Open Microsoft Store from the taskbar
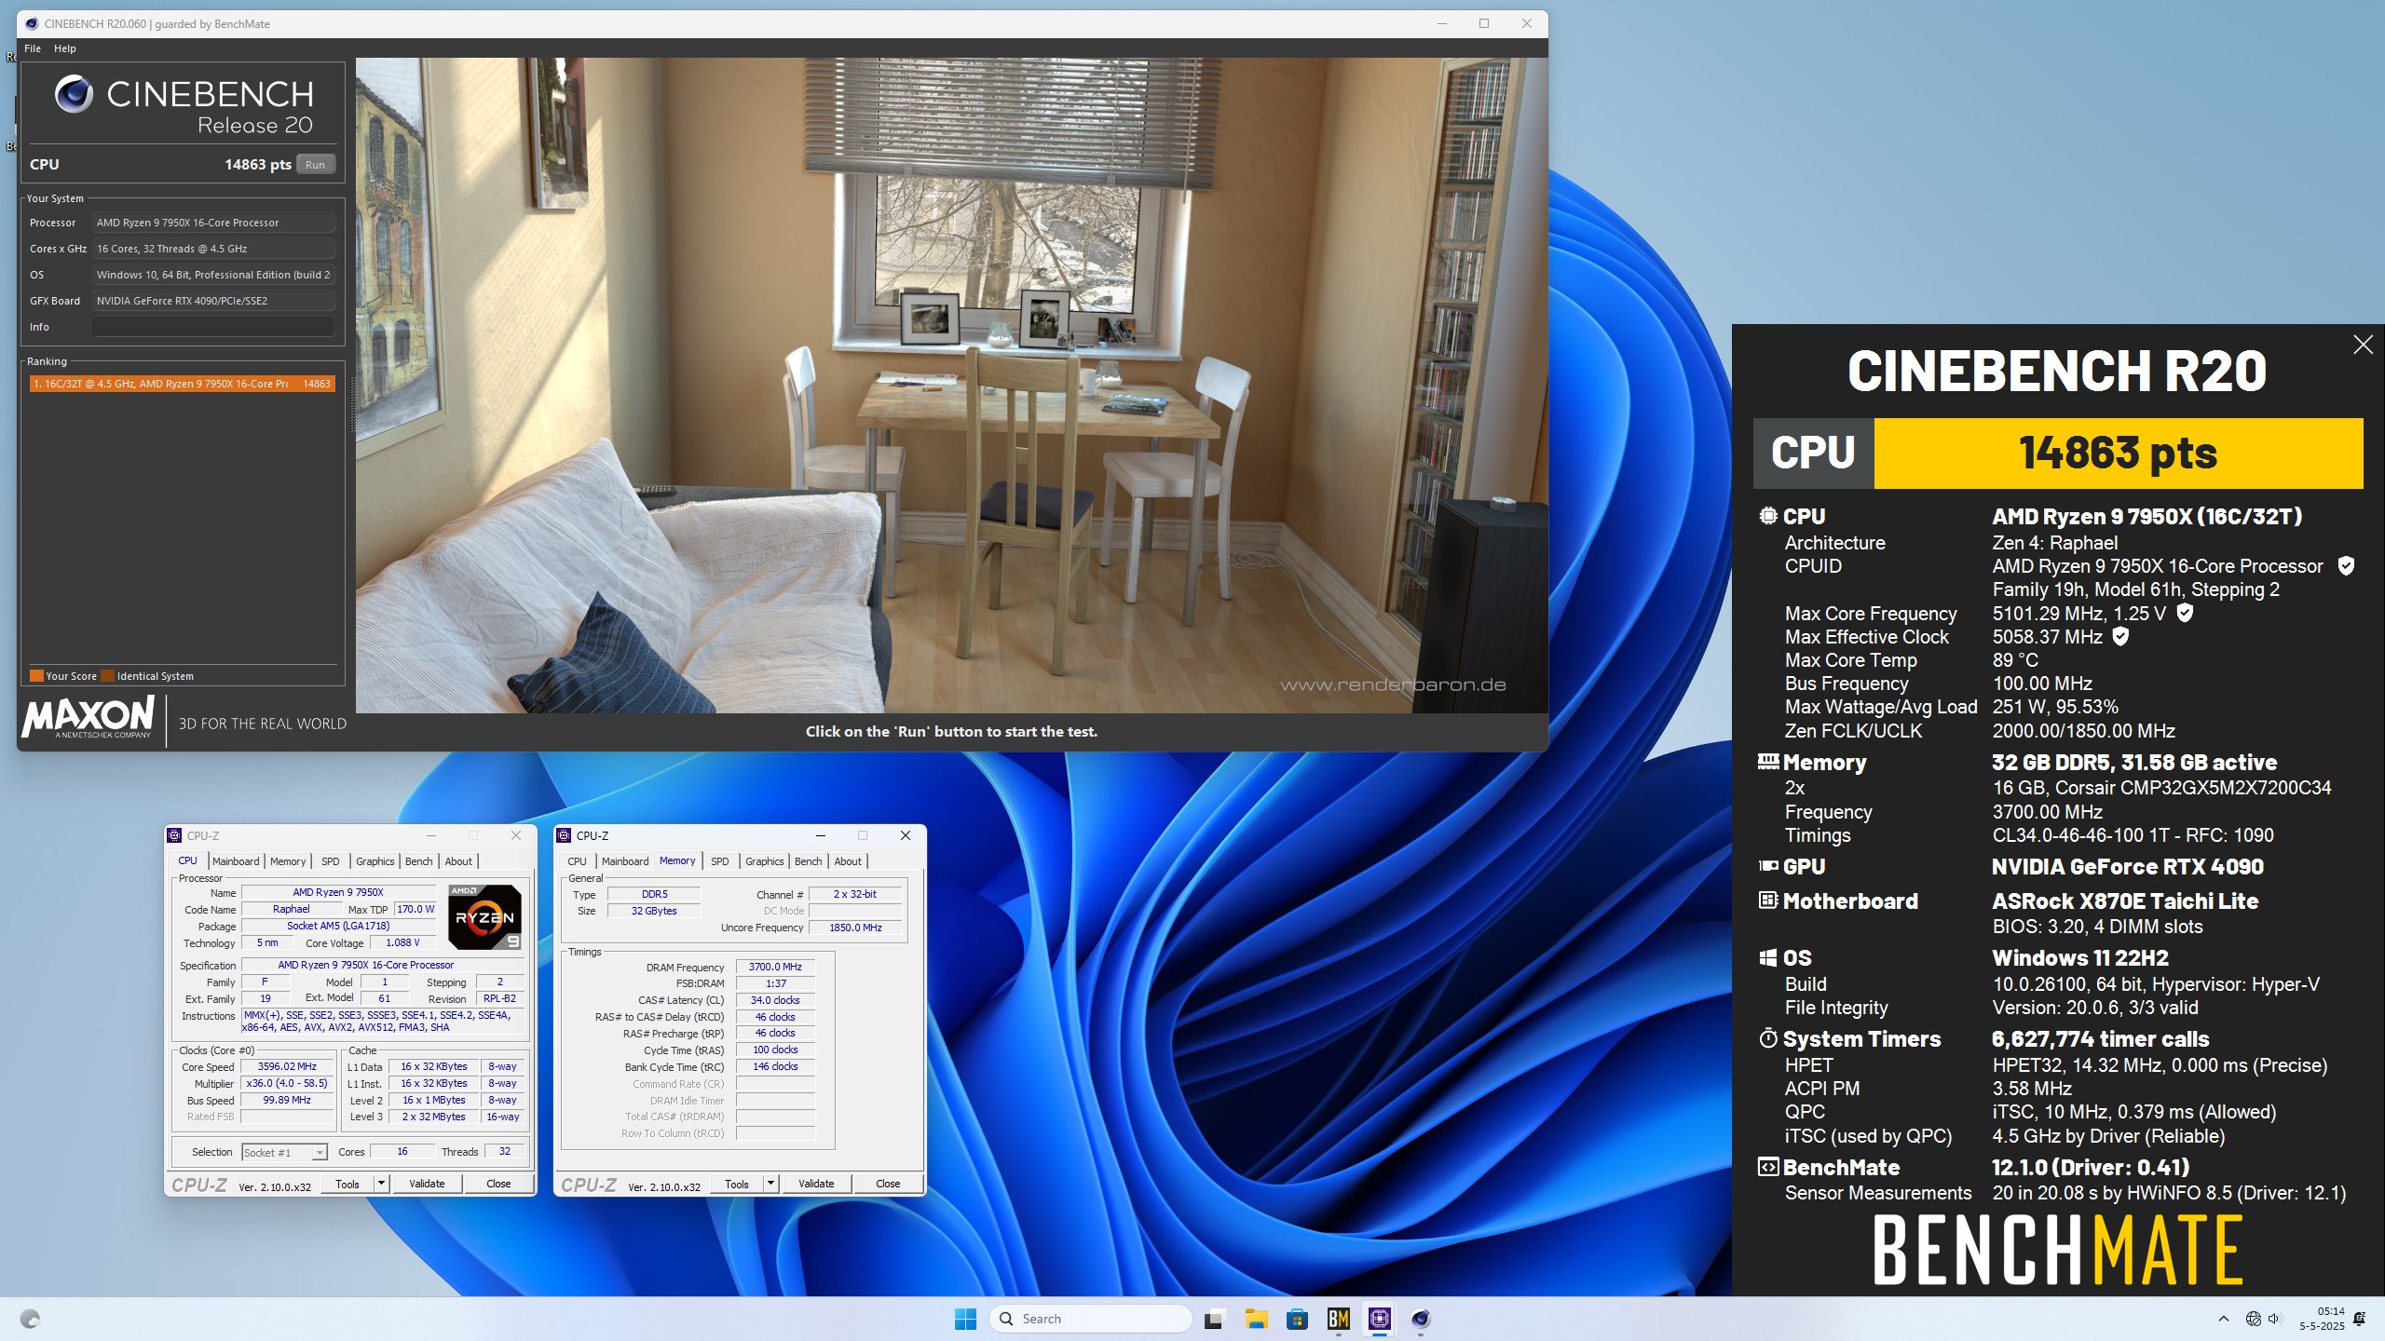The image size is (2385, 1341). click(x=1297, y=1319)
